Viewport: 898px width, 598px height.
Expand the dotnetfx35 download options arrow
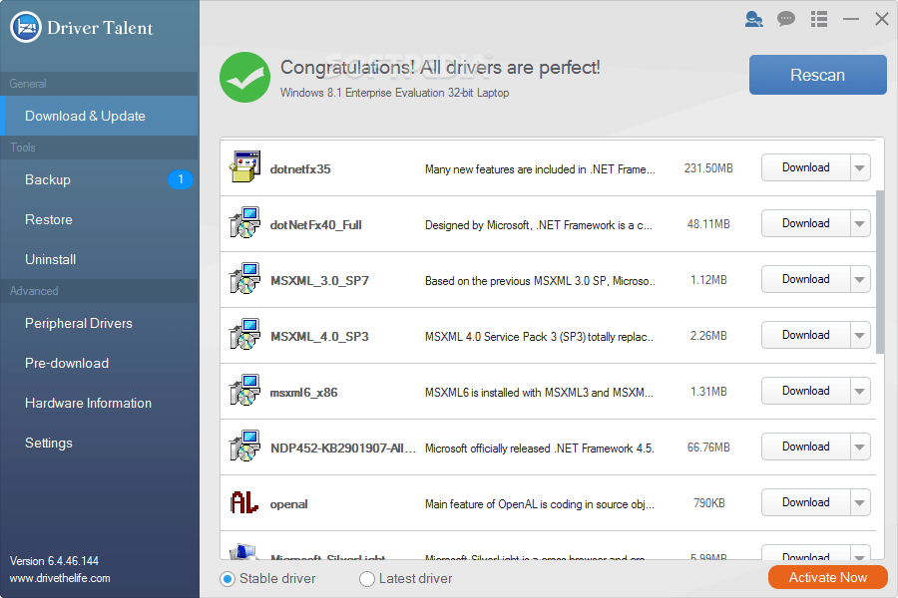[x=860, y=167]
